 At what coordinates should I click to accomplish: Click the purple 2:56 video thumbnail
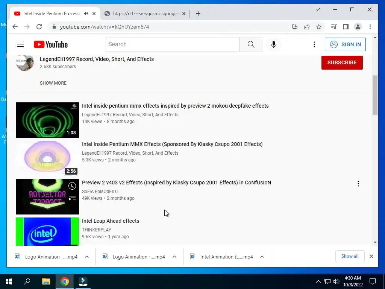point(47,158)
